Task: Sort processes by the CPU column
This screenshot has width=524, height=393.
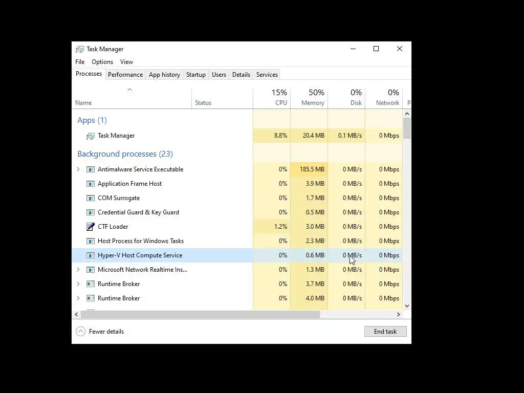Action: pos(272,98)
